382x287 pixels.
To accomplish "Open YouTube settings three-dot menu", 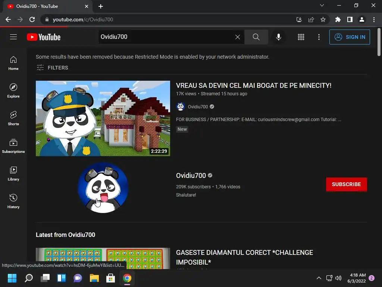I will click(x=319, y=37).
